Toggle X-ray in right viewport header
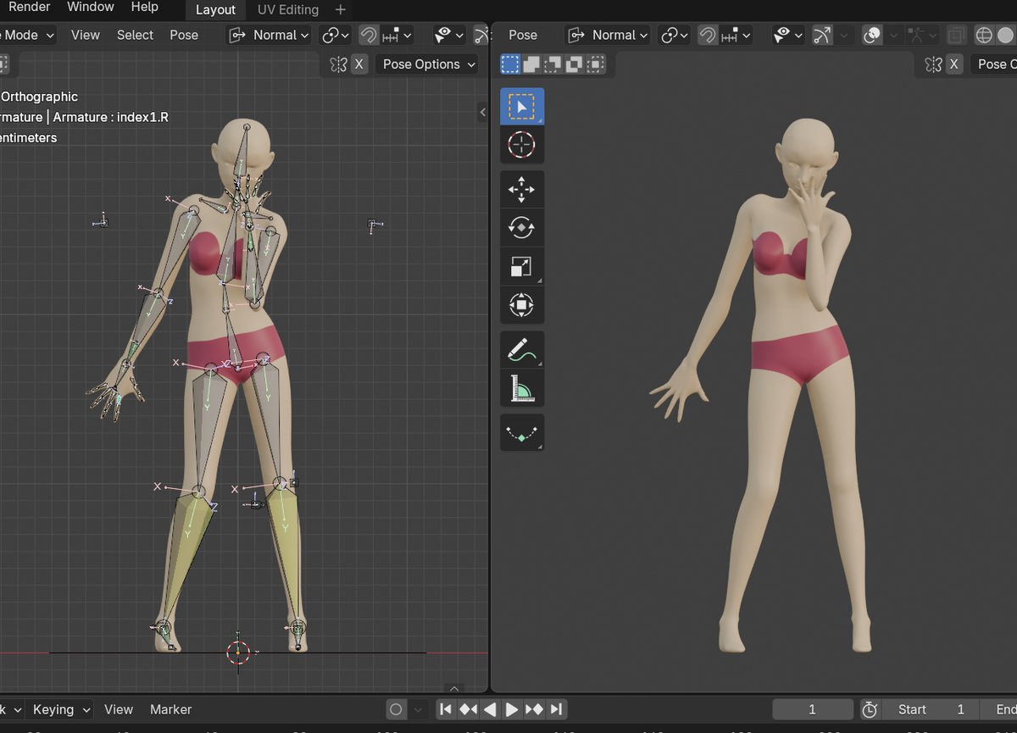 956,36
